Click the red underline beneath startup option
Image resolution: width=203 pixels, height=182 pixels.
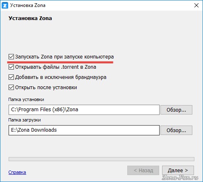coord(60,62)
